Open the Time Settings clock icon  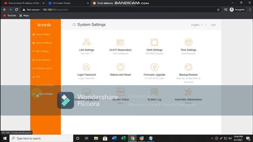click(188, 42)
